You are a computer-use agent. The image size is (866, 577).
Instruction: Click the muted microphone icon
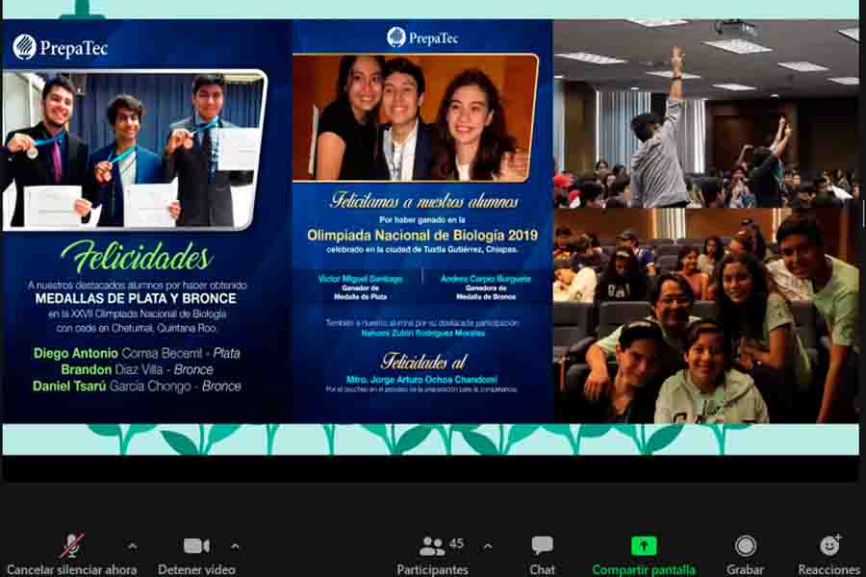point(72,545)
